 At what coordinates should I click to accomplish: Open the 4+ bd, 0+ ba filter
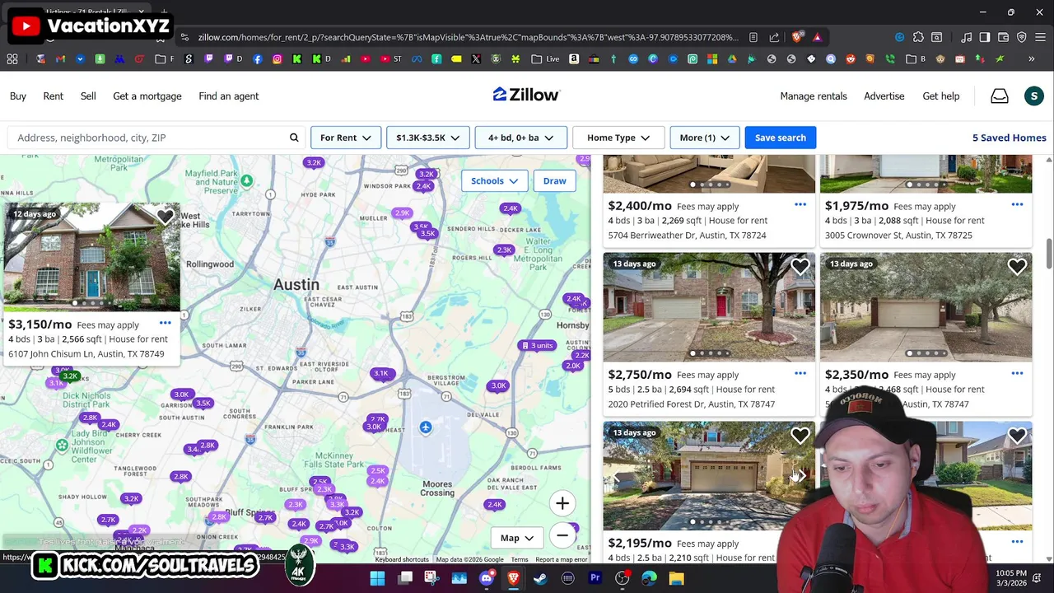(520, 138)
